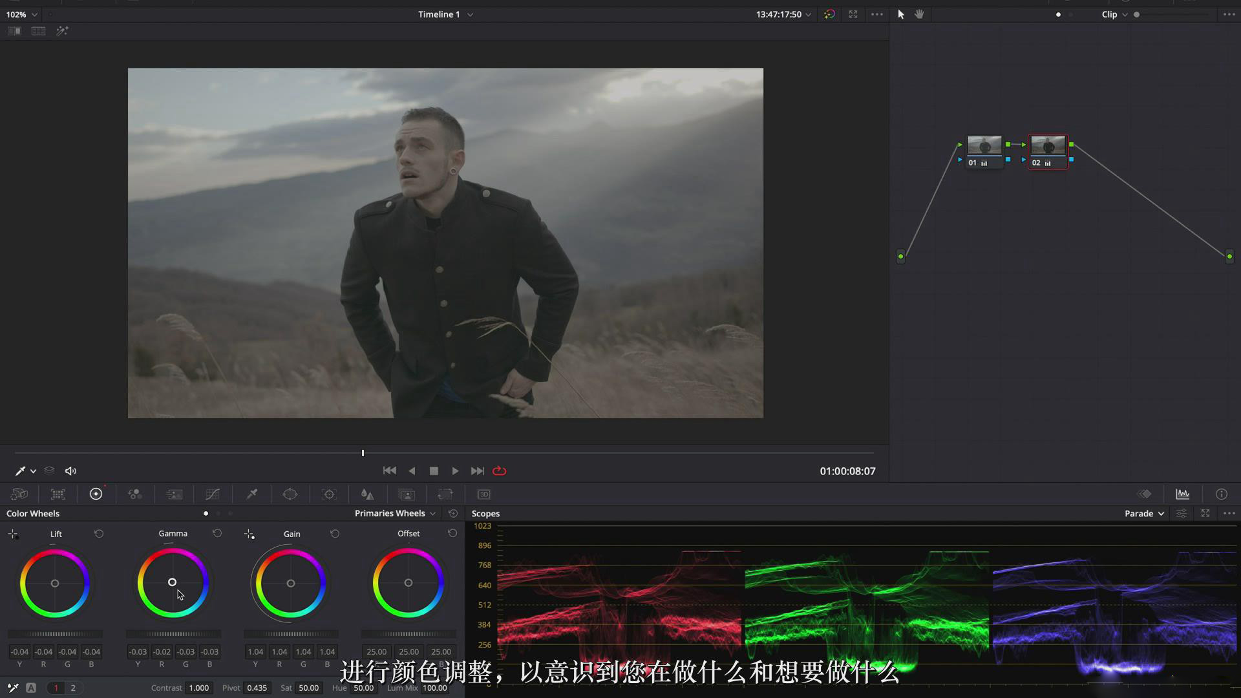
Task: Reset the Offset wheel
Action: pyautogui.click(x=452, y=533)
